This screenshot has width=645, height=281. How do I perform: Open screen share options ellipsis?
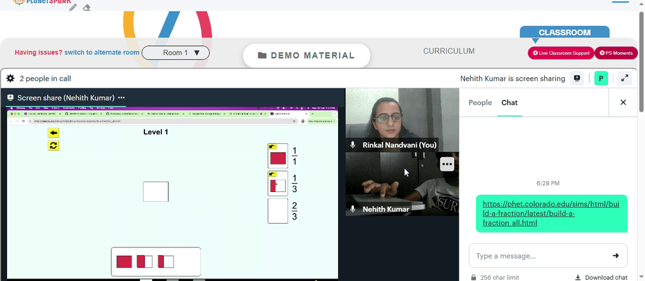121,98
